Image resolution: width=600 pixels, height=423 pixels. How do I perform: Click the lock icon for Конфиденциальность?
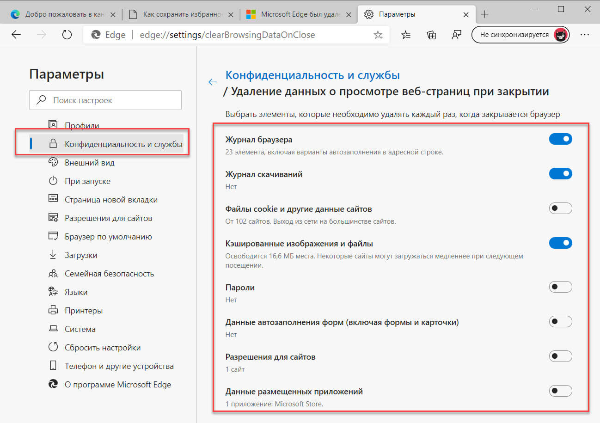pos(53,144)
